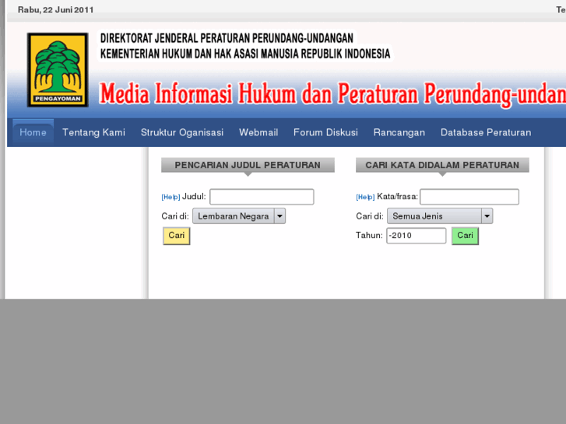Click the date text Rabu, 22 Juni 2011
The width and height of the screenshot is (566, 424).
click(55, 10)
